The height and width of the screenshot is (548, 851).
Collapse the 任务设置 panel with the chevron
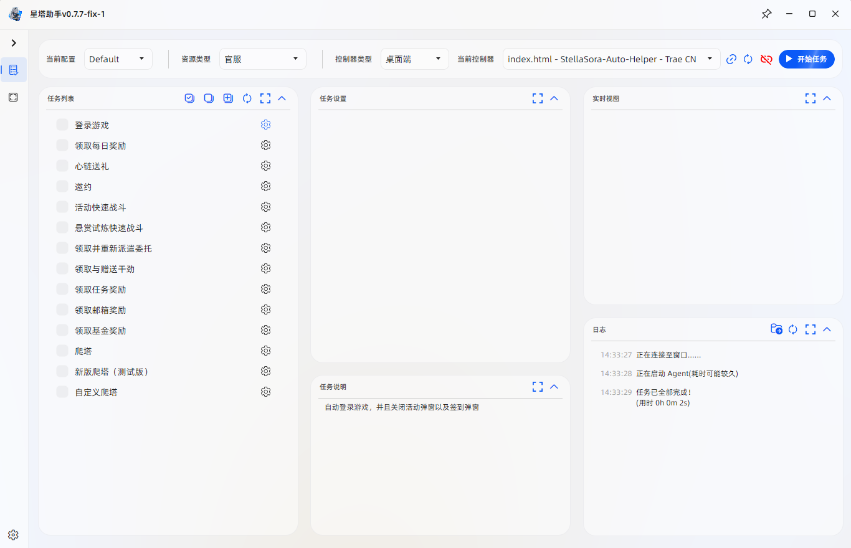(554, 98)
